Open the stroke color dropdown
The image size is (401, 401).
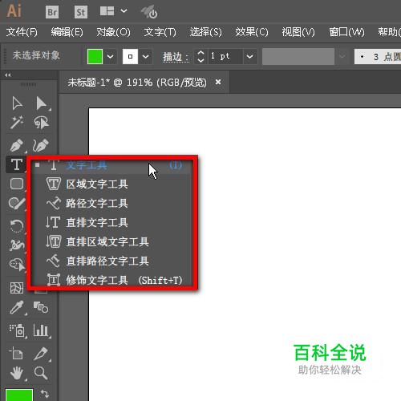click(145, 56)
